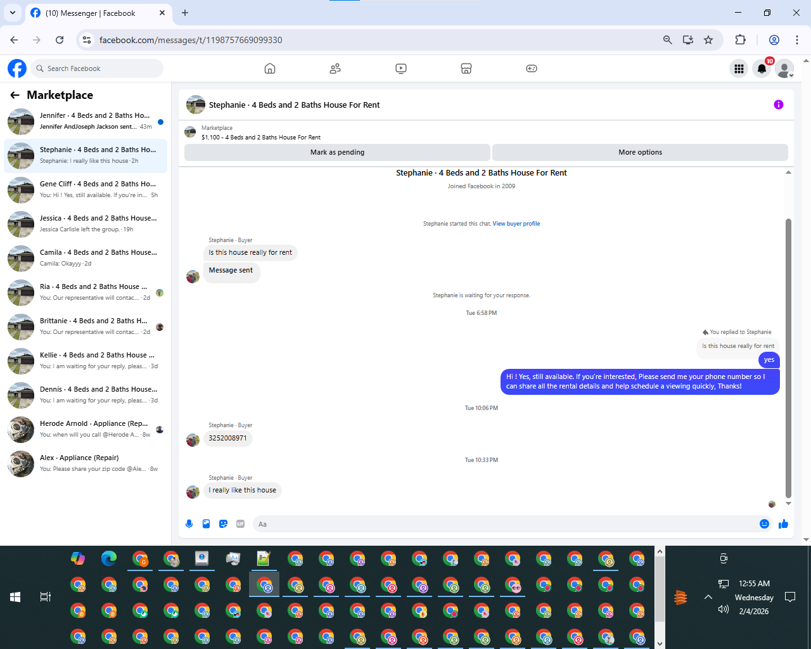Open Herode Arnold Appliance conversation
Image resolution: width=811 pixels, height=649 pixels.
tap(86, 429)
